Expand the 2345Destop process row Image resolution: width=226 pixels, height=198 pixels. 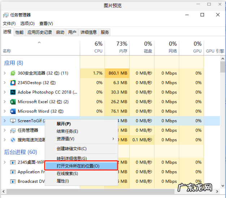pos(5,83)
